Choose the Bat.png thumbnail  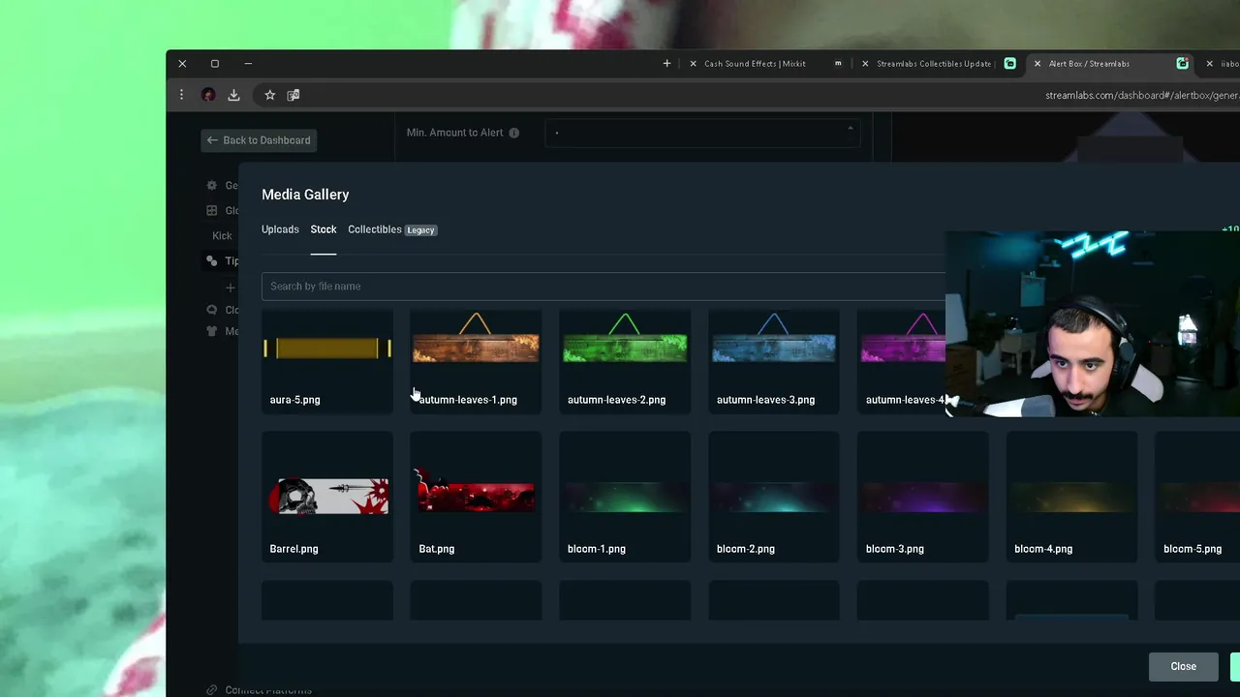(x=476, y=497)
